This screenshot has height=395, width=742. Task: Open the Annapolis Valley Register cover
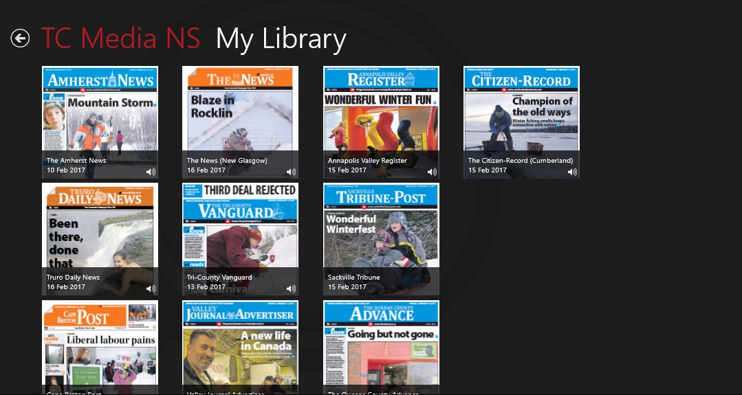click(382, 122)
